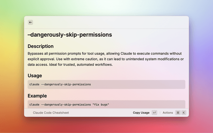Click the Usage heading

[x=35, y=75]
